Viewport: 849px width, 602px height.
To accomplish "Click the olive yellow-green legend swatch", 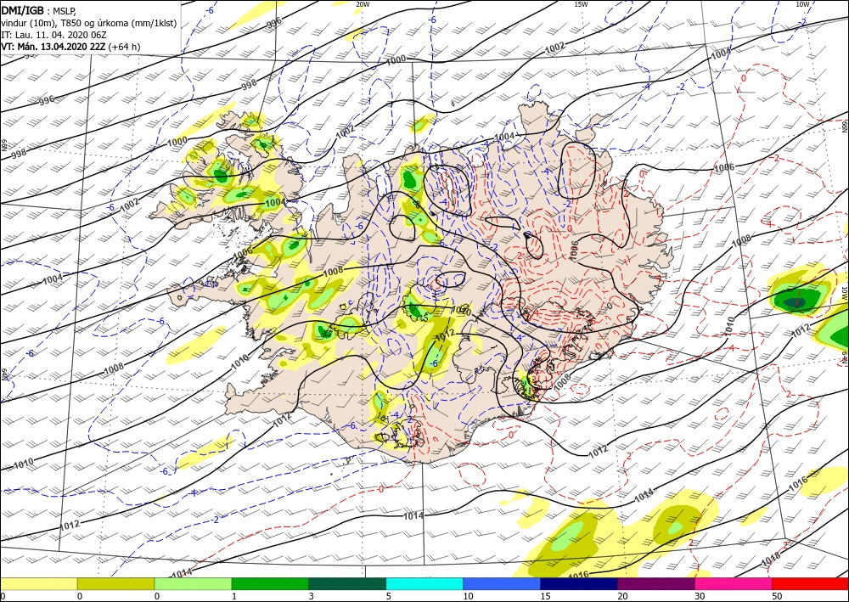I will [115, 583].
